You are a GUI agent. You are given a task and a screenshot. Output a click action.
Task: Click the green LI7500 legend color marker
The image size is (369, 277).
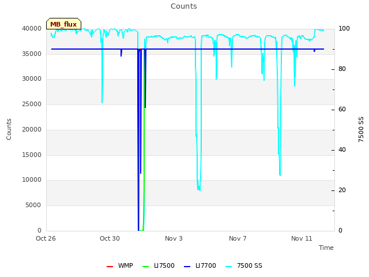[146, 267]
